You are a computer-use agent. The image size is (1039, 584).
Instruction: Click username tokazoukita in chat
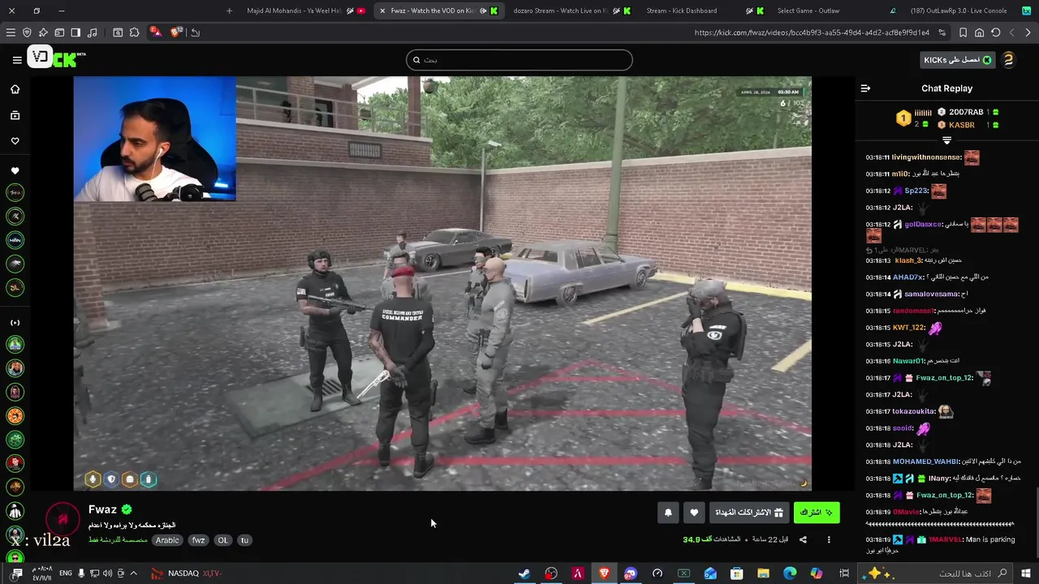click(913, 411)
